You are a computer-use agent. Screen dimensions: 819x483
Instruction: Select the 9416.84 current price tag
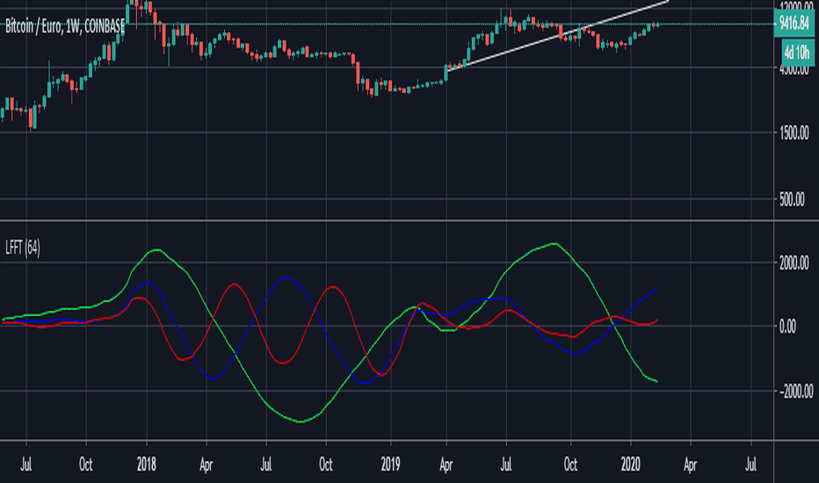coord(794,24)
